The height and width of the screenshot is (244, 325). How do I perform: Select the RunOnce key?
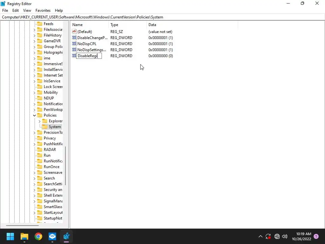[51, 166]
